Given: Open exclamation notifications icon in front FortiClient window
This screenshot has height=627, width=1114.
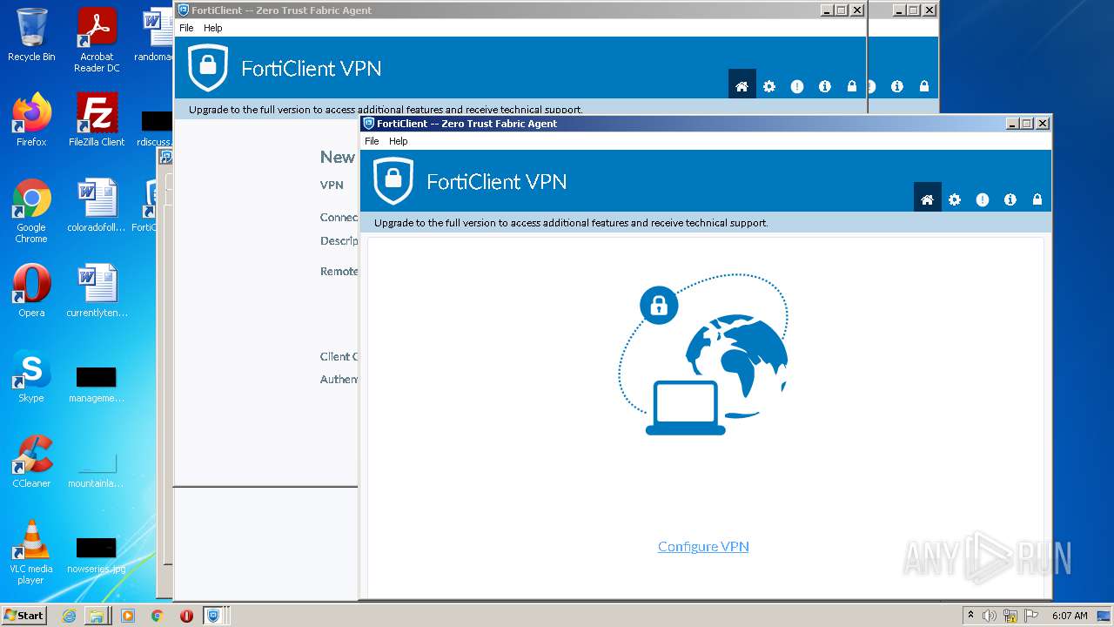Looking at the screenshot, I should [x=983, y=199].
